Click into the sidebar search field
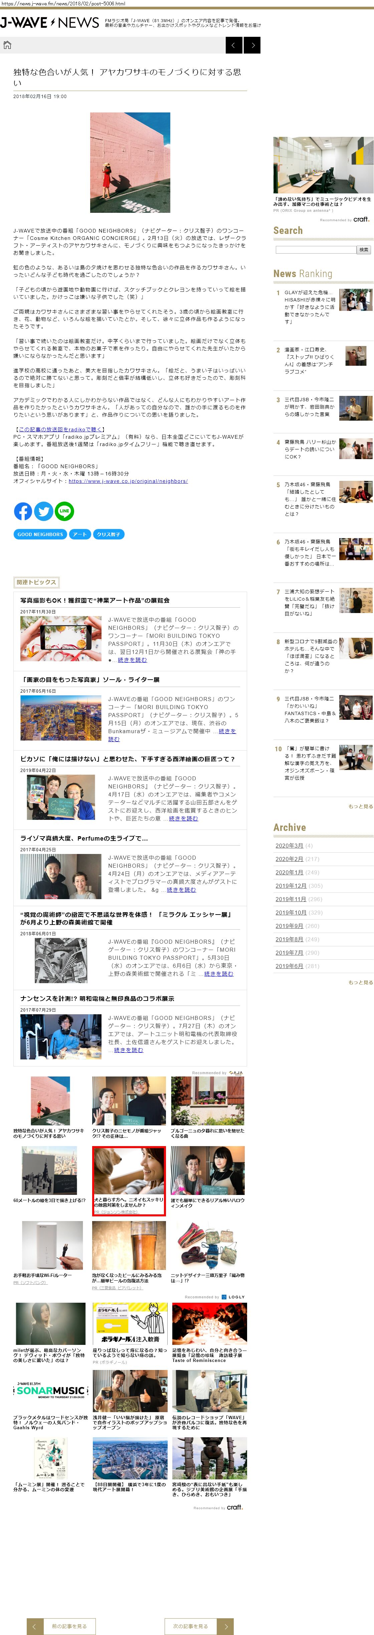The height and width of the screenshot is (1635, 374). pos(316,250)
